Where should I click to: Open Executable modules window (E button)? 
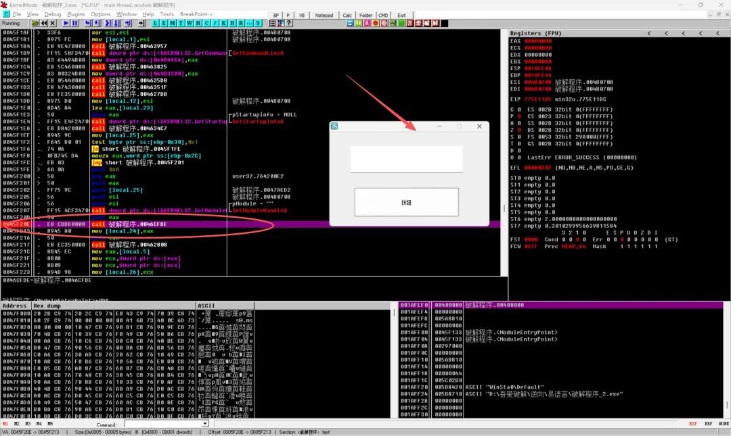click(x=164, y=23)
